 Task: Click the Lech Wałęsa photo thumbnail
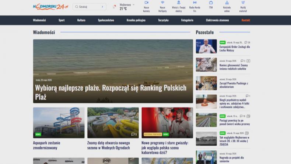click(x=206, y=46)
